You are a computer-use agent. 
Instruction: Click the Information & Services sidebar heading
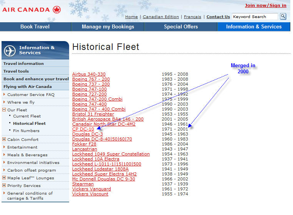point(37,50)
